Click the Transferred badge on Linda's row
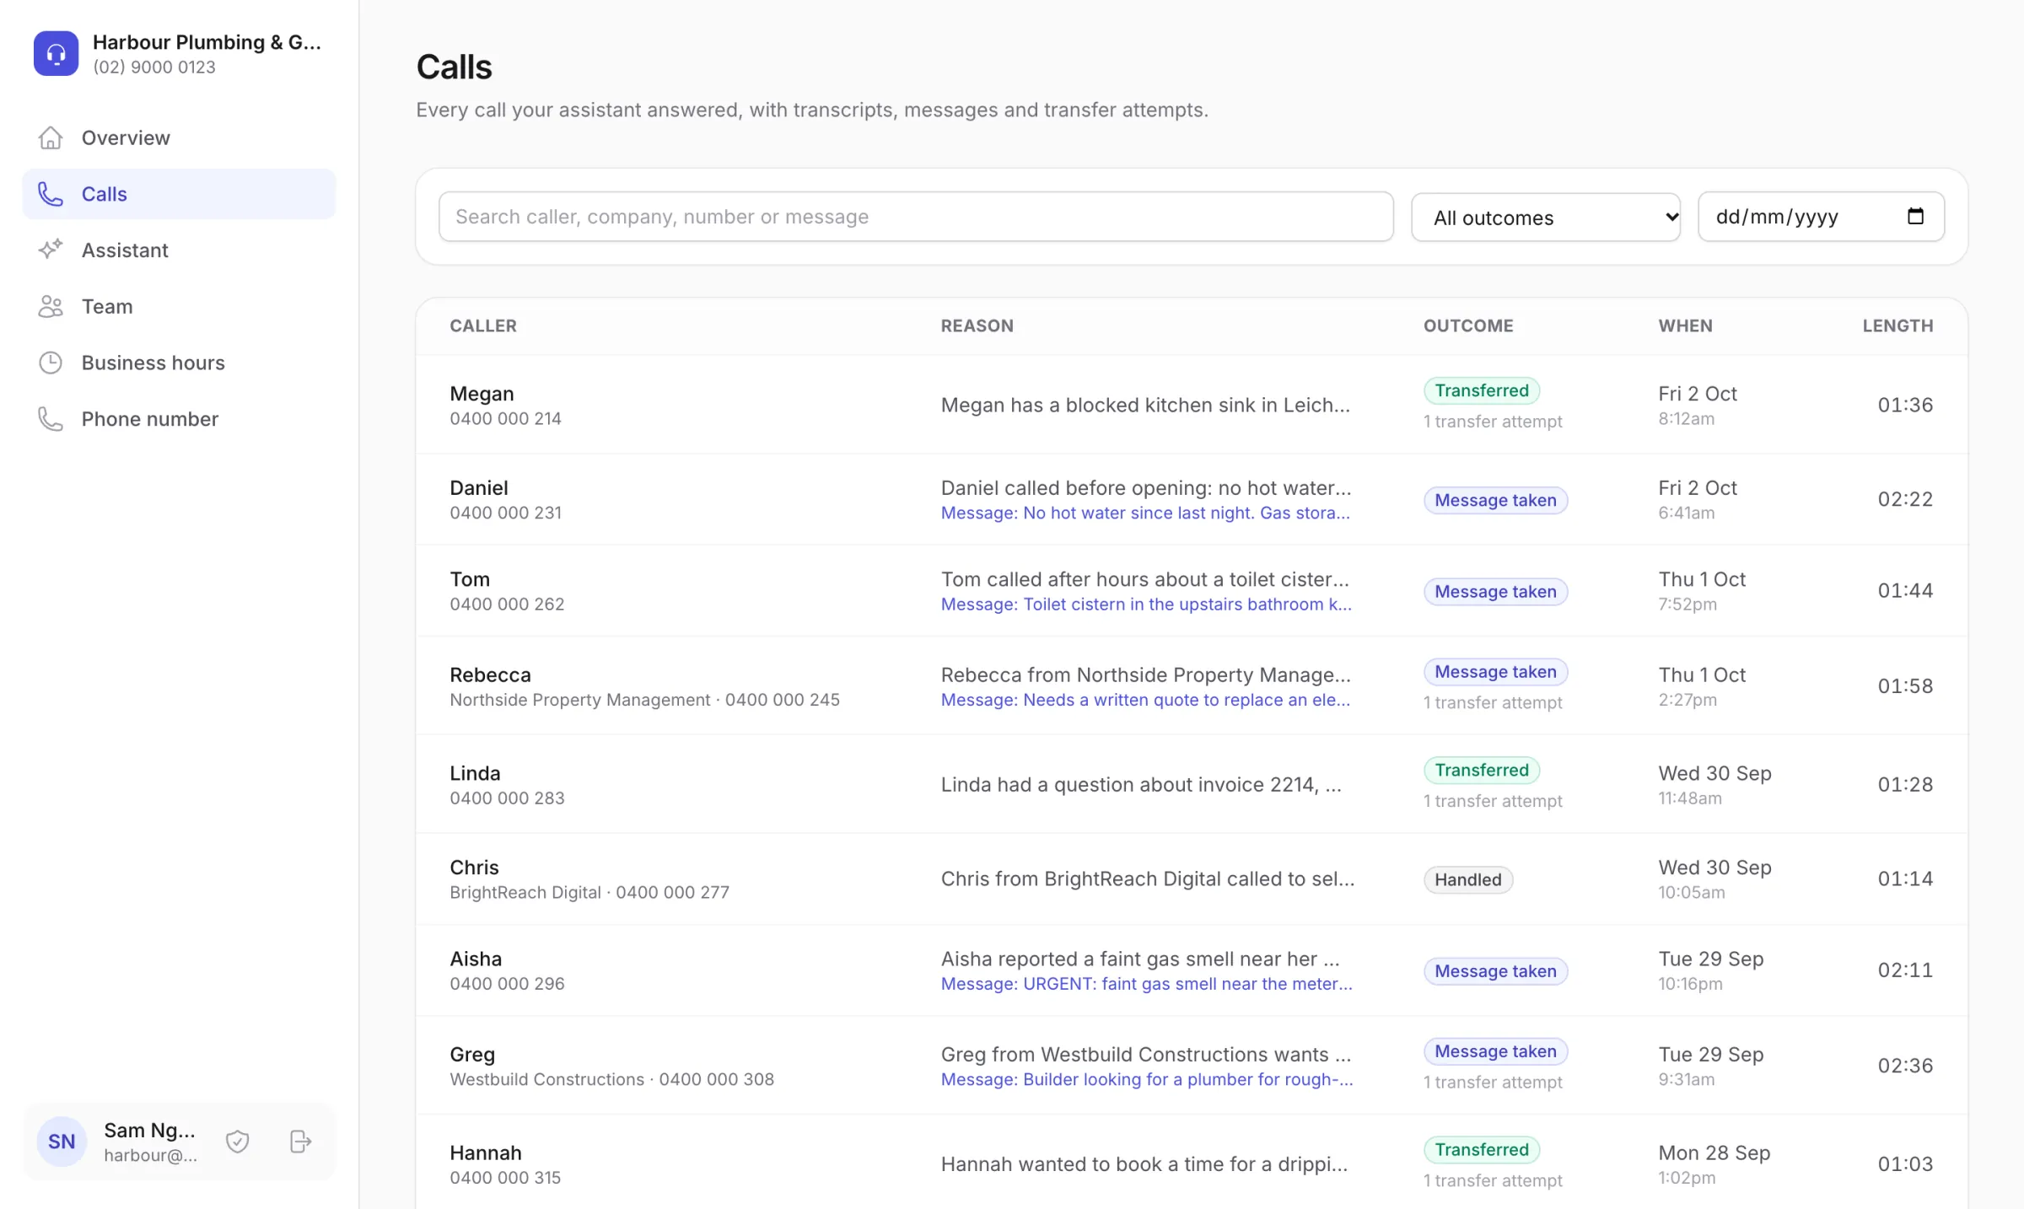Screen dimensions: 2024x1209 click(x=1482, y=770)
